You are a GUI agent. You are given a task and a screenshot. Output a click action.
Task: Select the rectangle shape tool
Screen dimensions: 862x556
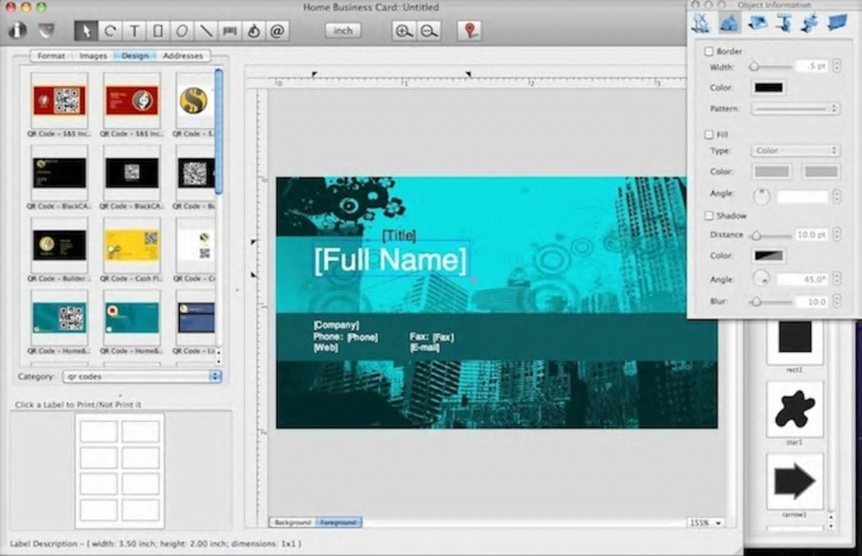pos(158,30)
